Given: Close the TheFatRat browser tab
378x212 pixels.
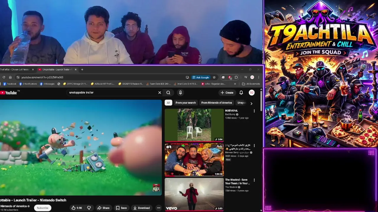Looking at the screenshot, I should point(33,69).
